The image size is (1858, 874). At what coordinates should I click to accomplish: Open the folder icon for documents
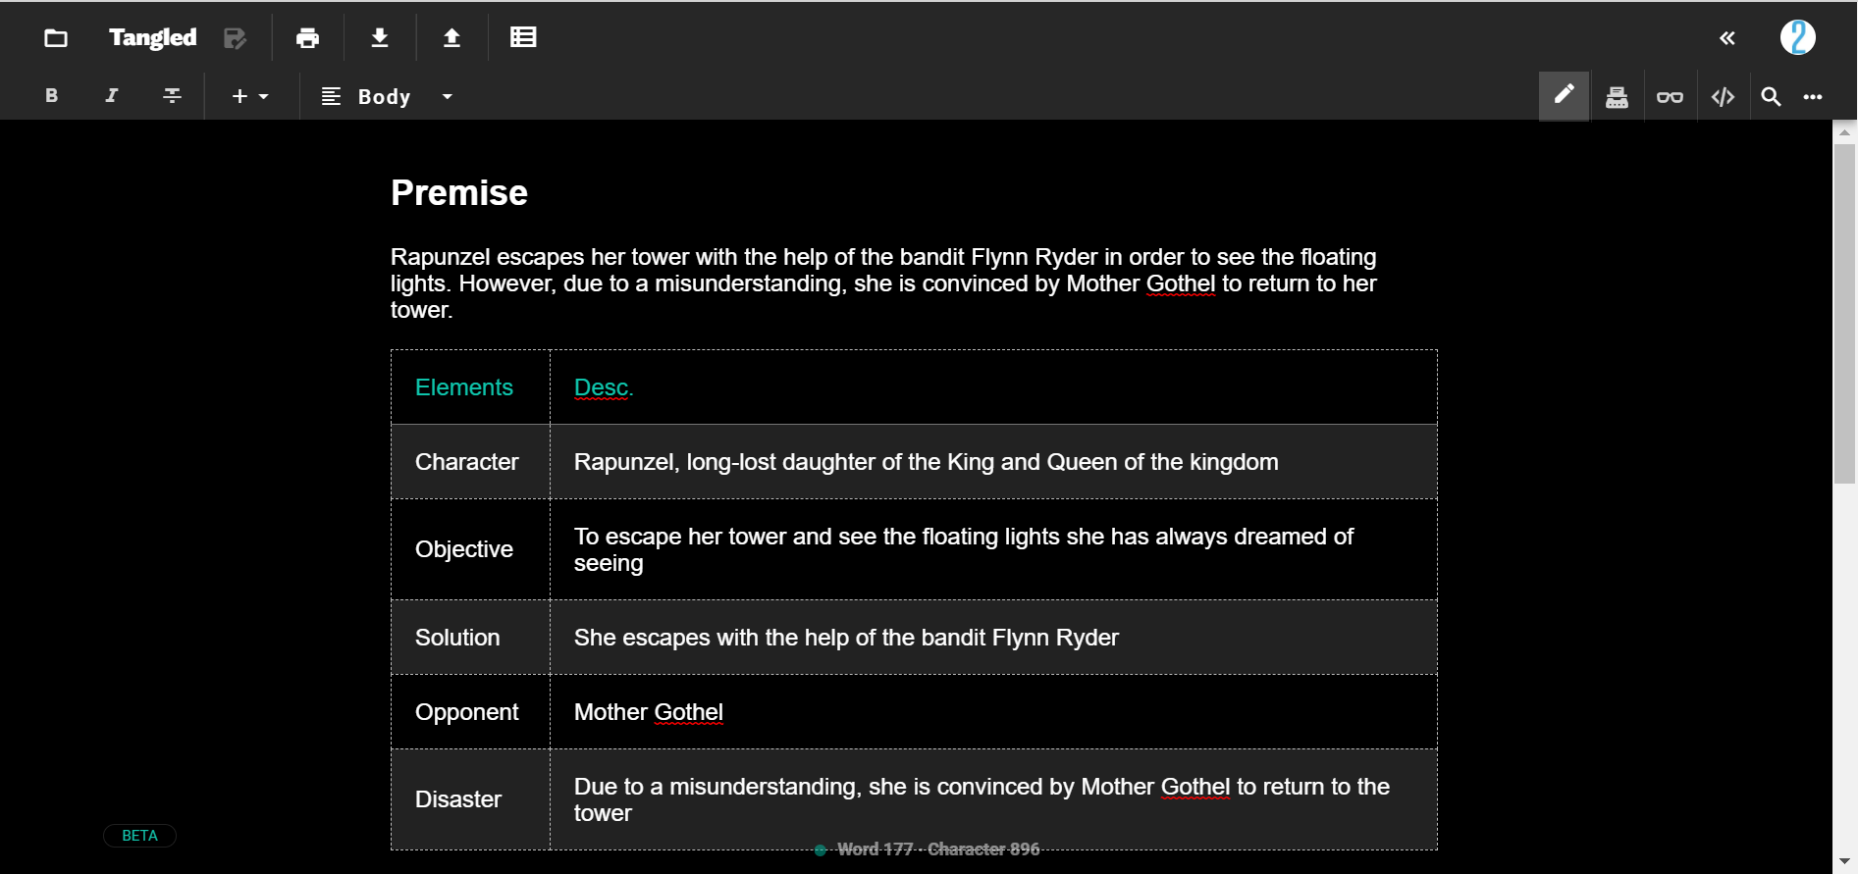tap(56, 38)
